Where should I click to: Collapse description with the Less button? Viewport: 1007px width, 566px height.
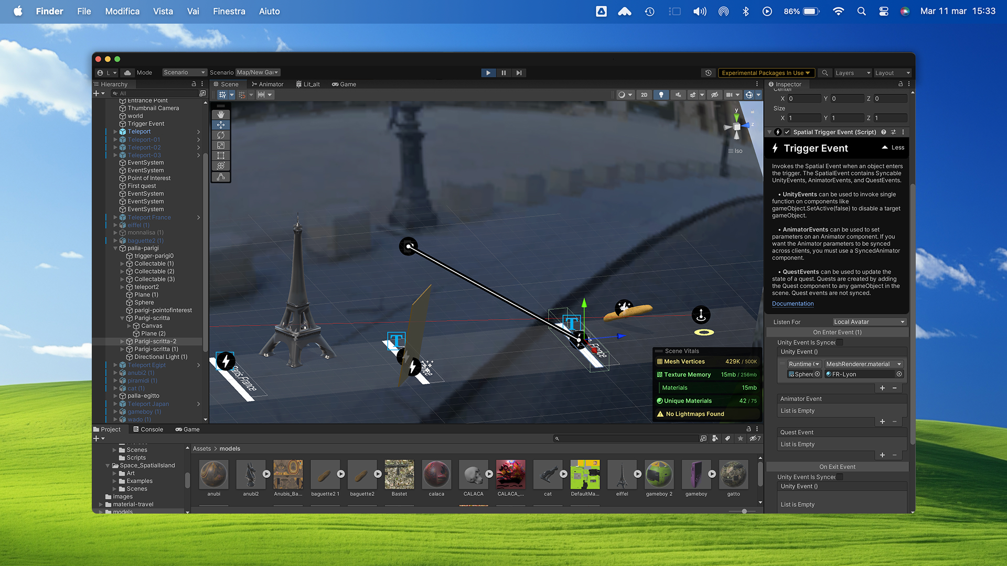[x=893, y=147]
